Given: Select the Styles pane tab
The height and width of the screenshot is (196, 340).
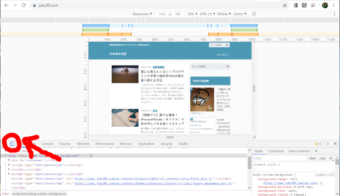Looking at the screenshot, I should 258,151.
